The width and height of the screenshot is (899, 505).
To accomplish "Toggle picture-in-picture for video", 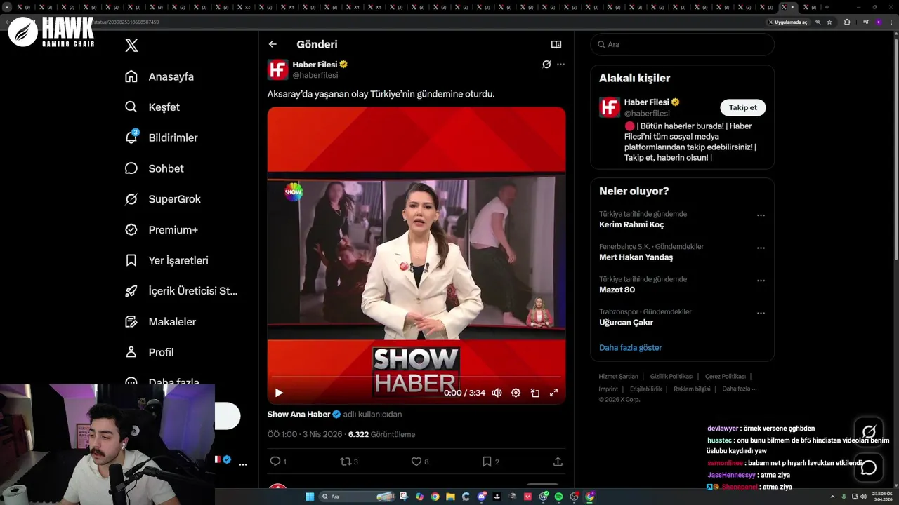I will [534, 393].
